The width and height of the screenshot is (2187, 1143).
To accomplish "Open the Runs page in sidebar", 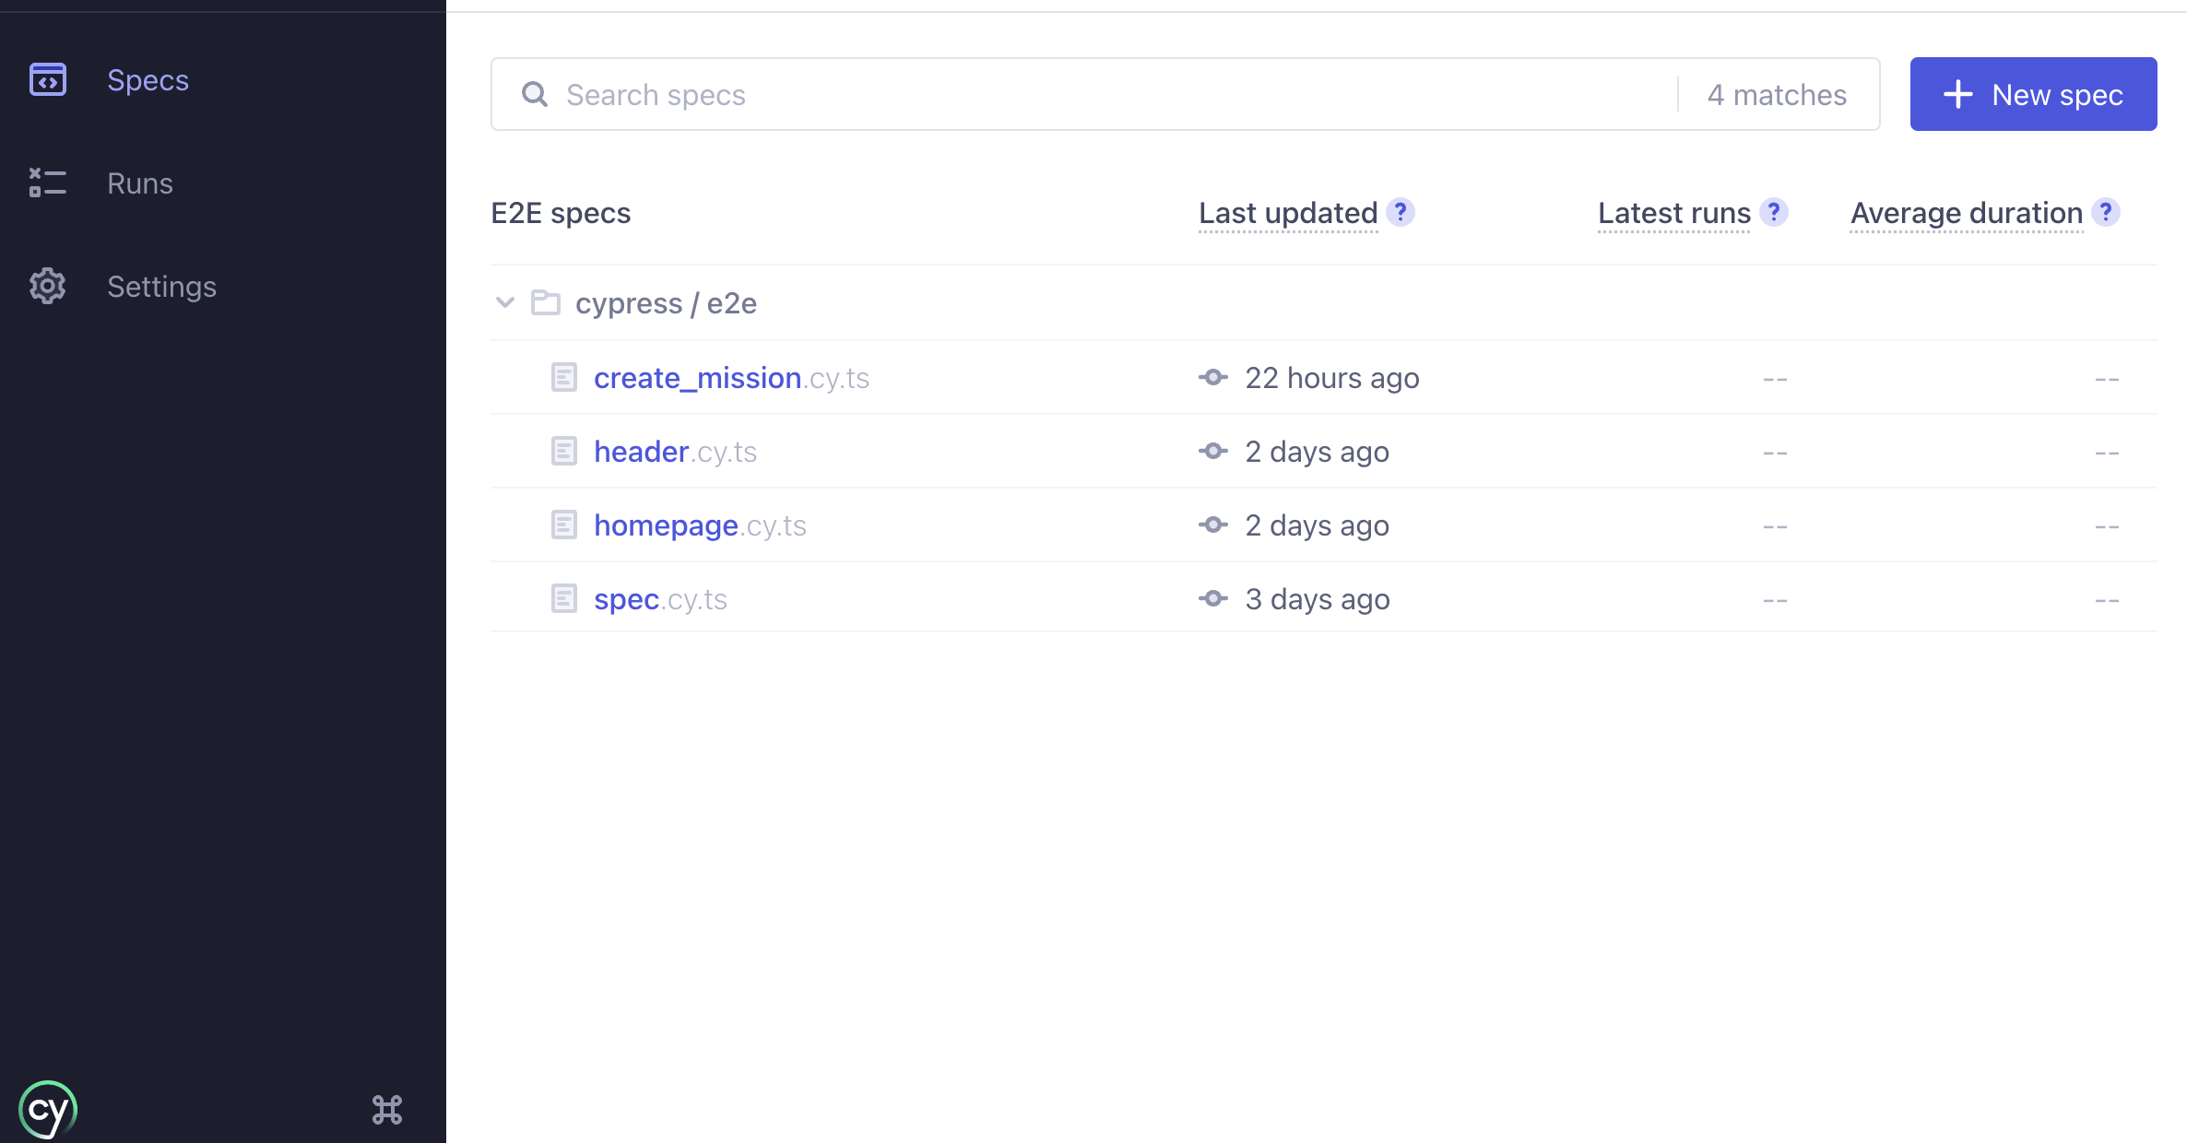I will click(139, 183).
